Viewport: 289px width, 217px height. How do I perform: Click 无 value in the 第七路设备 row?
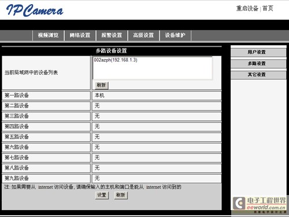tap(97, 158)
